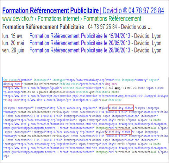Click the lun. 20 mai date label
This screenshot has height=163, width=169.
[x=13, y=43]
